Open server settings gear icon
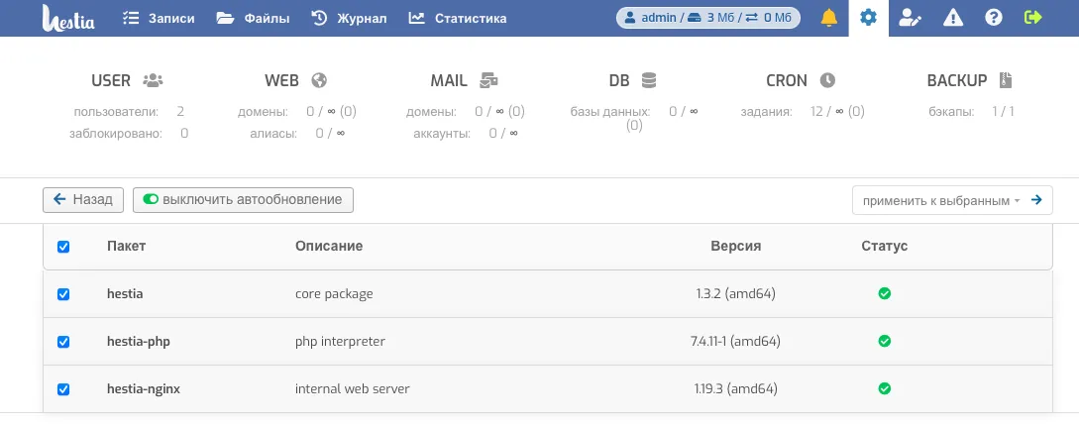The image size is (1079, 427). (x=869, y=18)
